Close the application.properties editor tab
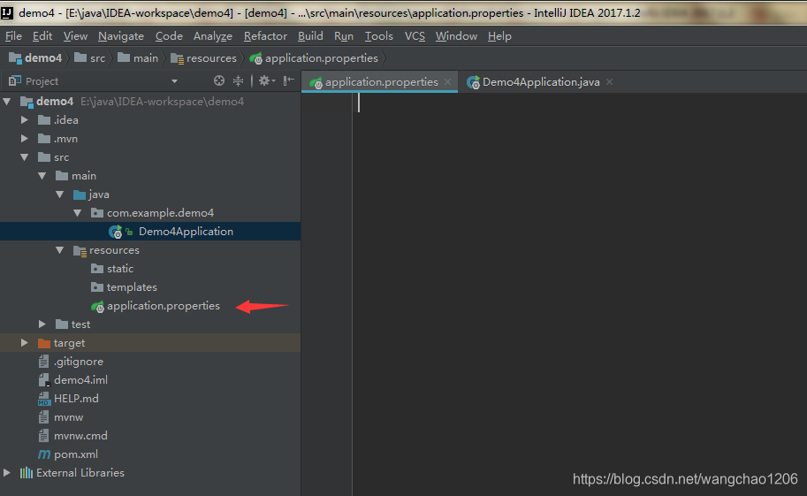 click(x=448, y=82)
